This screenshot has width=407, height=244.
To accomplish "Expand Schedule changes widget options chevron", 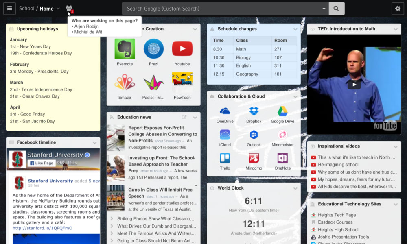I will 295,29.
